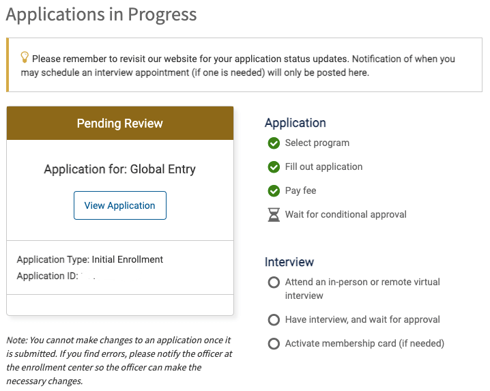The width and height of the screenshot is (490, 391).
Task: Click the Interview section heading
Action: tap(289, 262)
